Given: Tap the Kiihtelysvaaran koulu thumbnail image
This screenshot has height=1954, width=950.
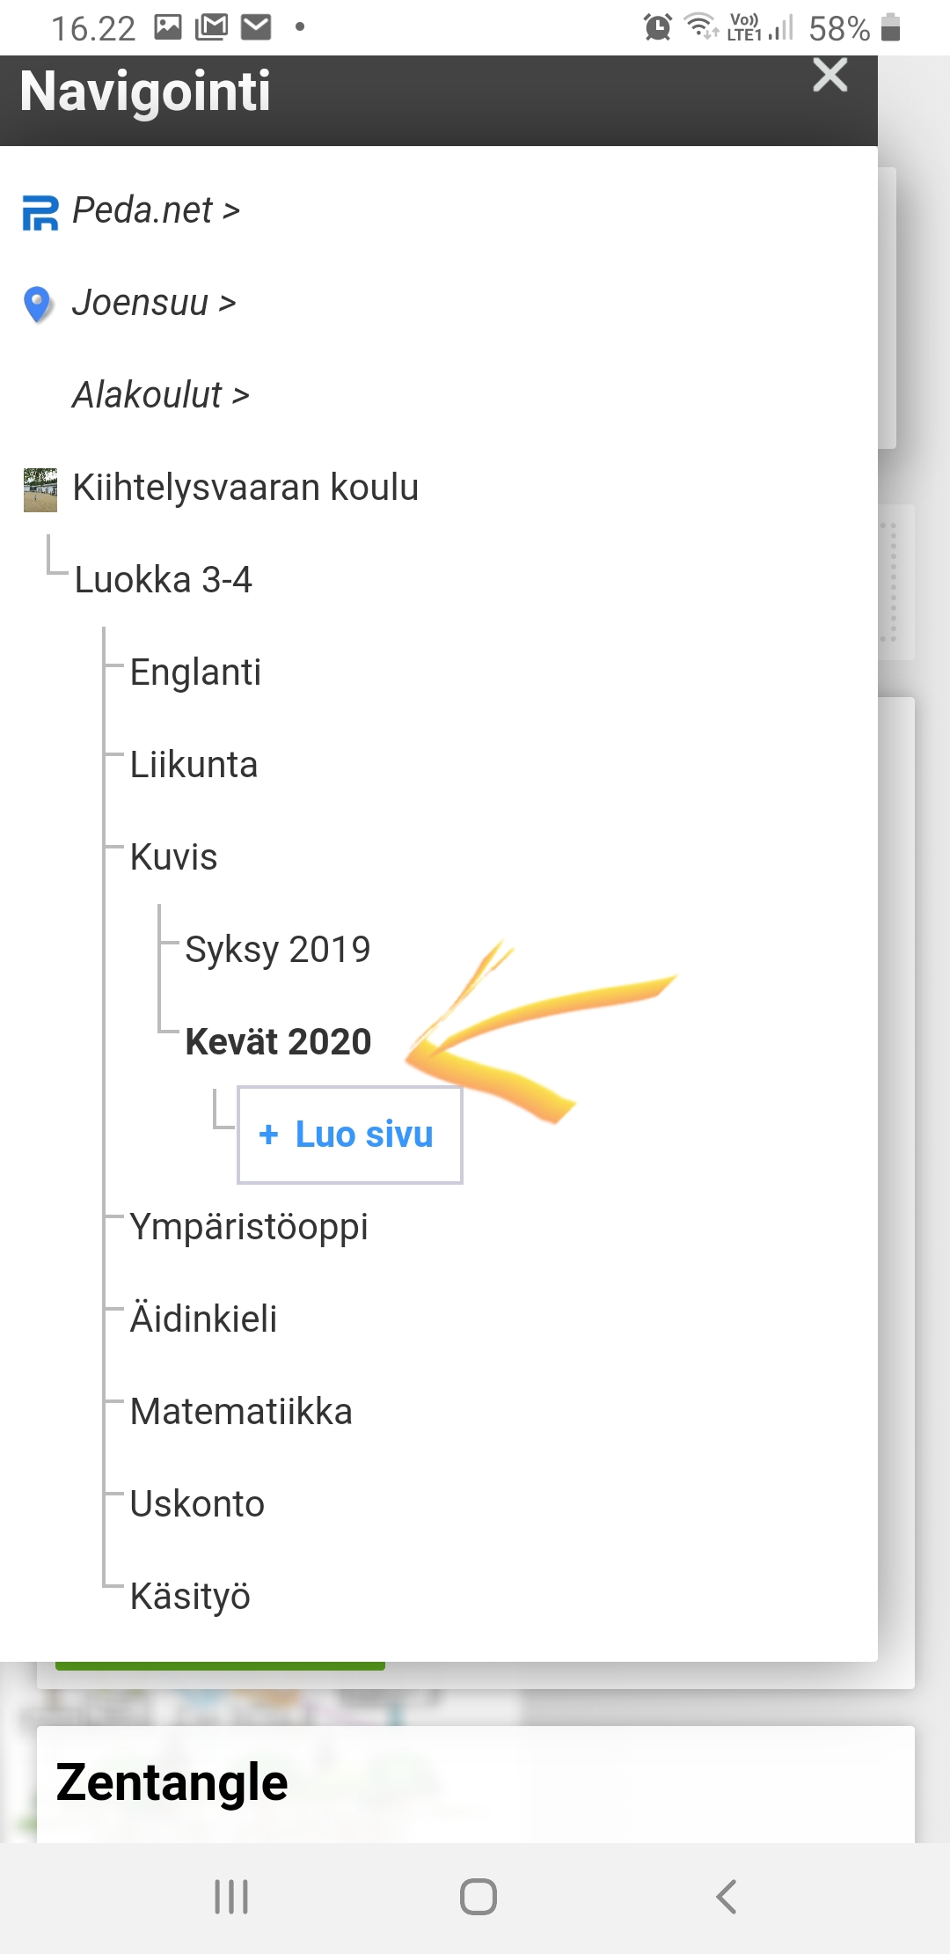Looking at the screenshot, I should pyautogui.click(x=40, y=489).
